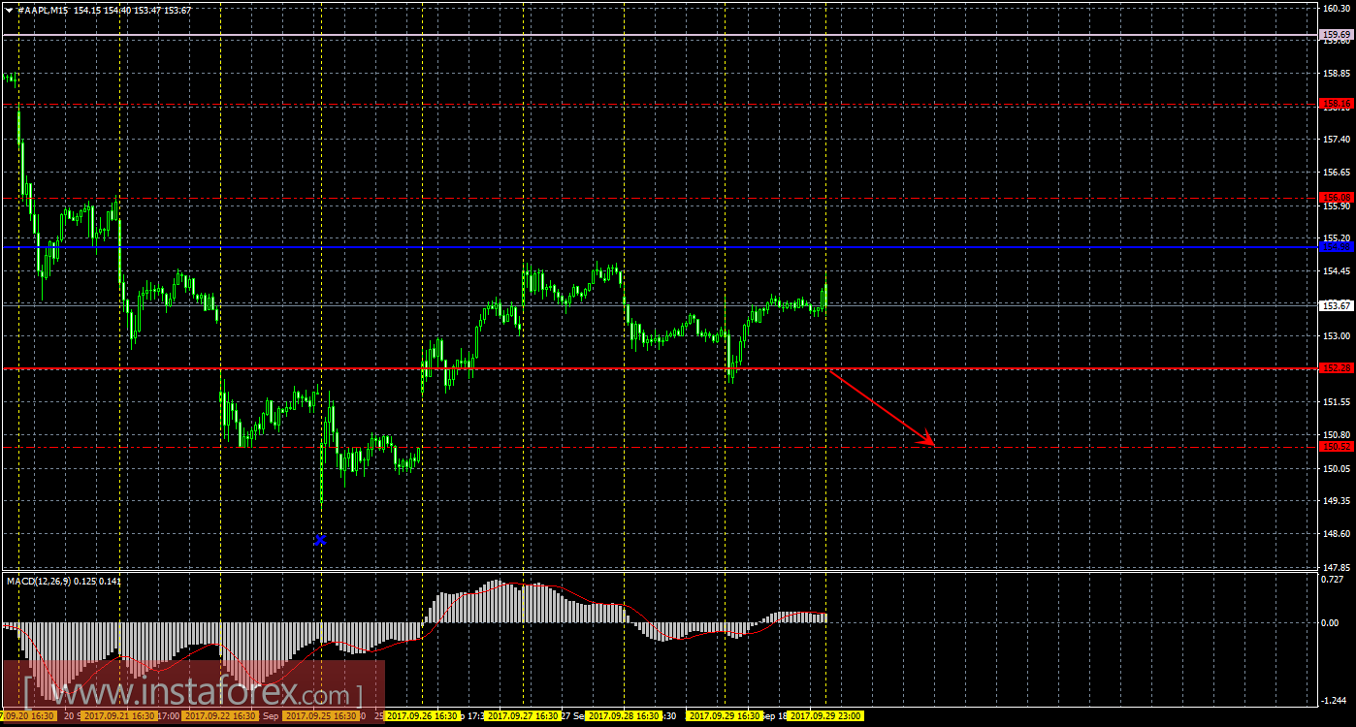Click the 148.60 axis tick value
Image resolution: width=1356 pixels, height=727 pixels.
coord(1337,533)
